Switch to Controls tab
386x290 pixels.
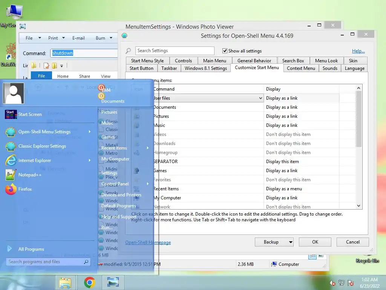184,61
